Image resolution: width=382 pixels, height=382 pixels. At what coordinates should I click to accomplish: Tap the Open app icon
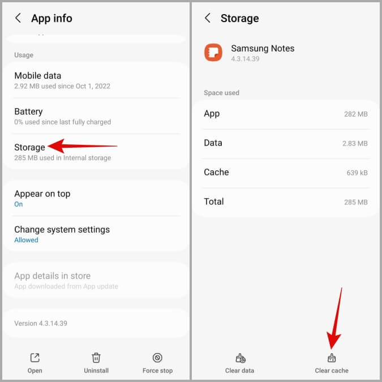[x=35, y=358]
